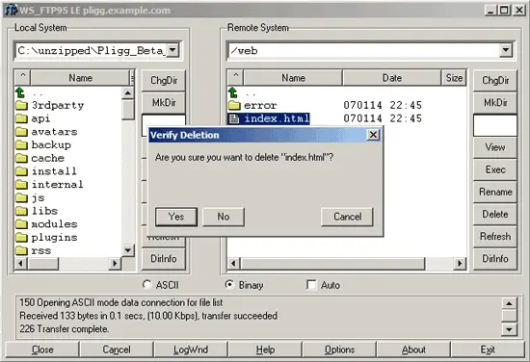
Task: Select the ASCII transfer mode
Action: point(146,285)
